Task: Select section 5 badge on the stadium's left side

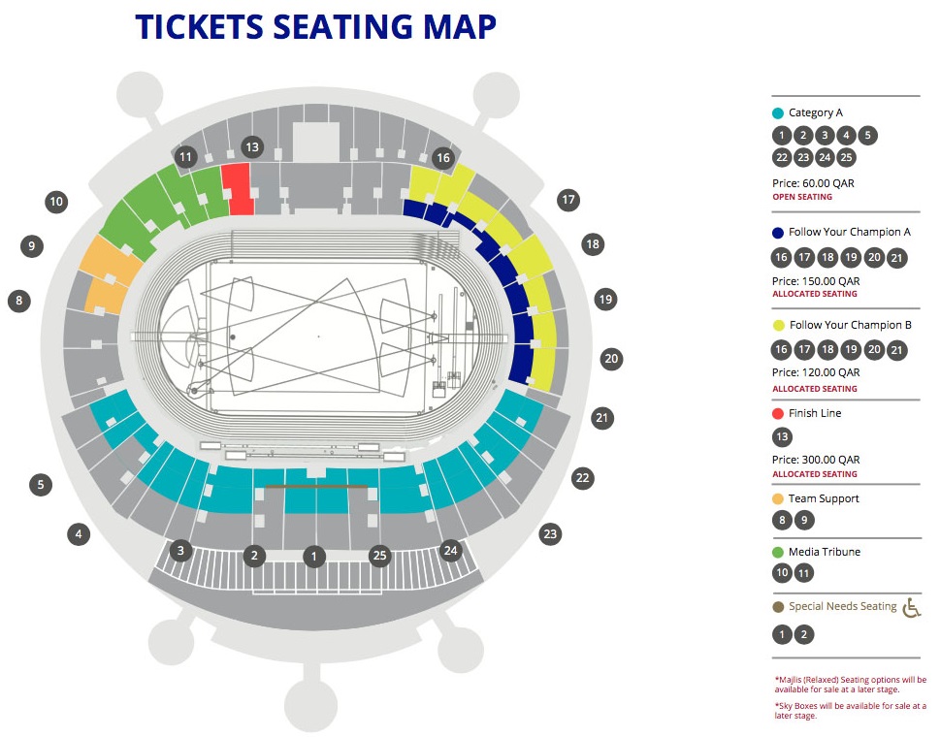Action: point(41,484)
